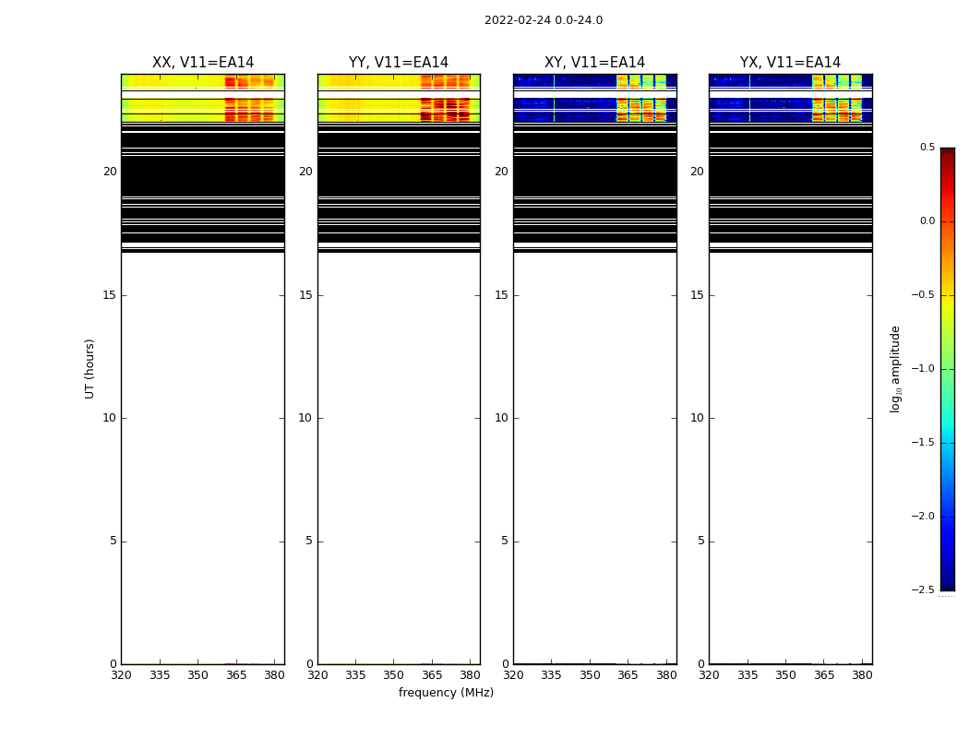Click the 'frequency (MHz)' x-axis label
Screen dimensions: 969x738
[x=446, y=692]
